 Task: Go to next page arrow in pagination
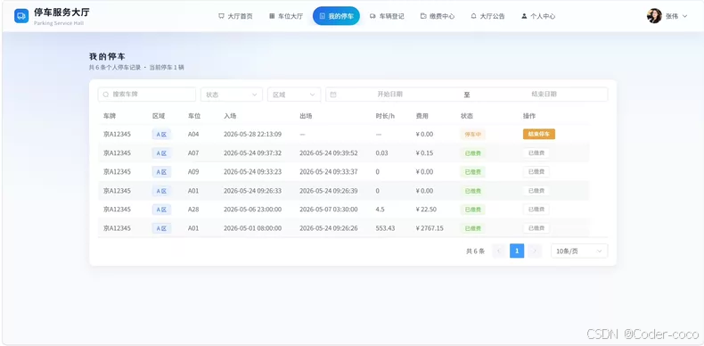(535, 251)
